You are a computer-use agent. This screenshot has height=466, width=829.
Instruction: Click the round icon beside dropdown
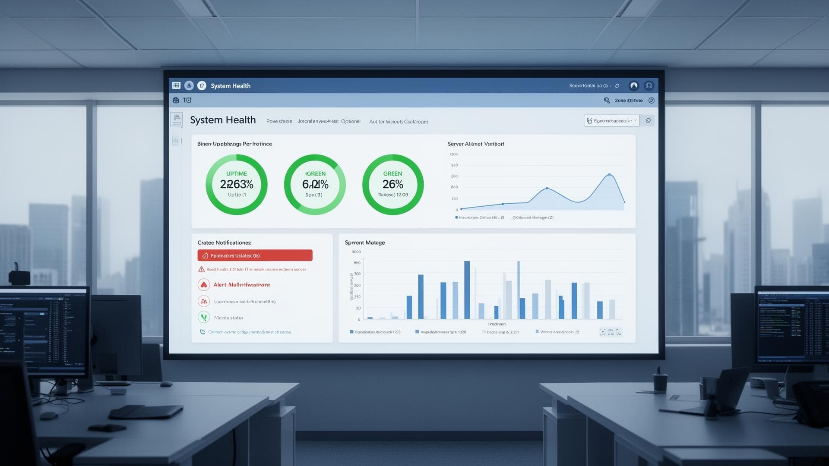pos(648,121)
